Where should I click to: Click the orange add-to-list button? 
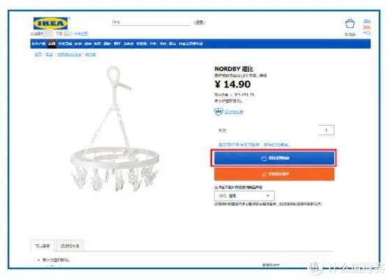pos(274,174)
